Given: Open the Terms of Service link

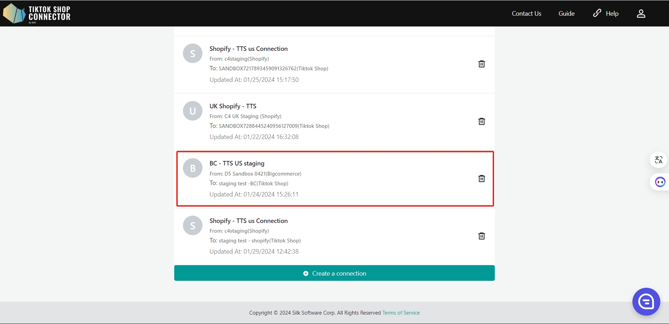Looking at the screenshot, I should 401,313.
